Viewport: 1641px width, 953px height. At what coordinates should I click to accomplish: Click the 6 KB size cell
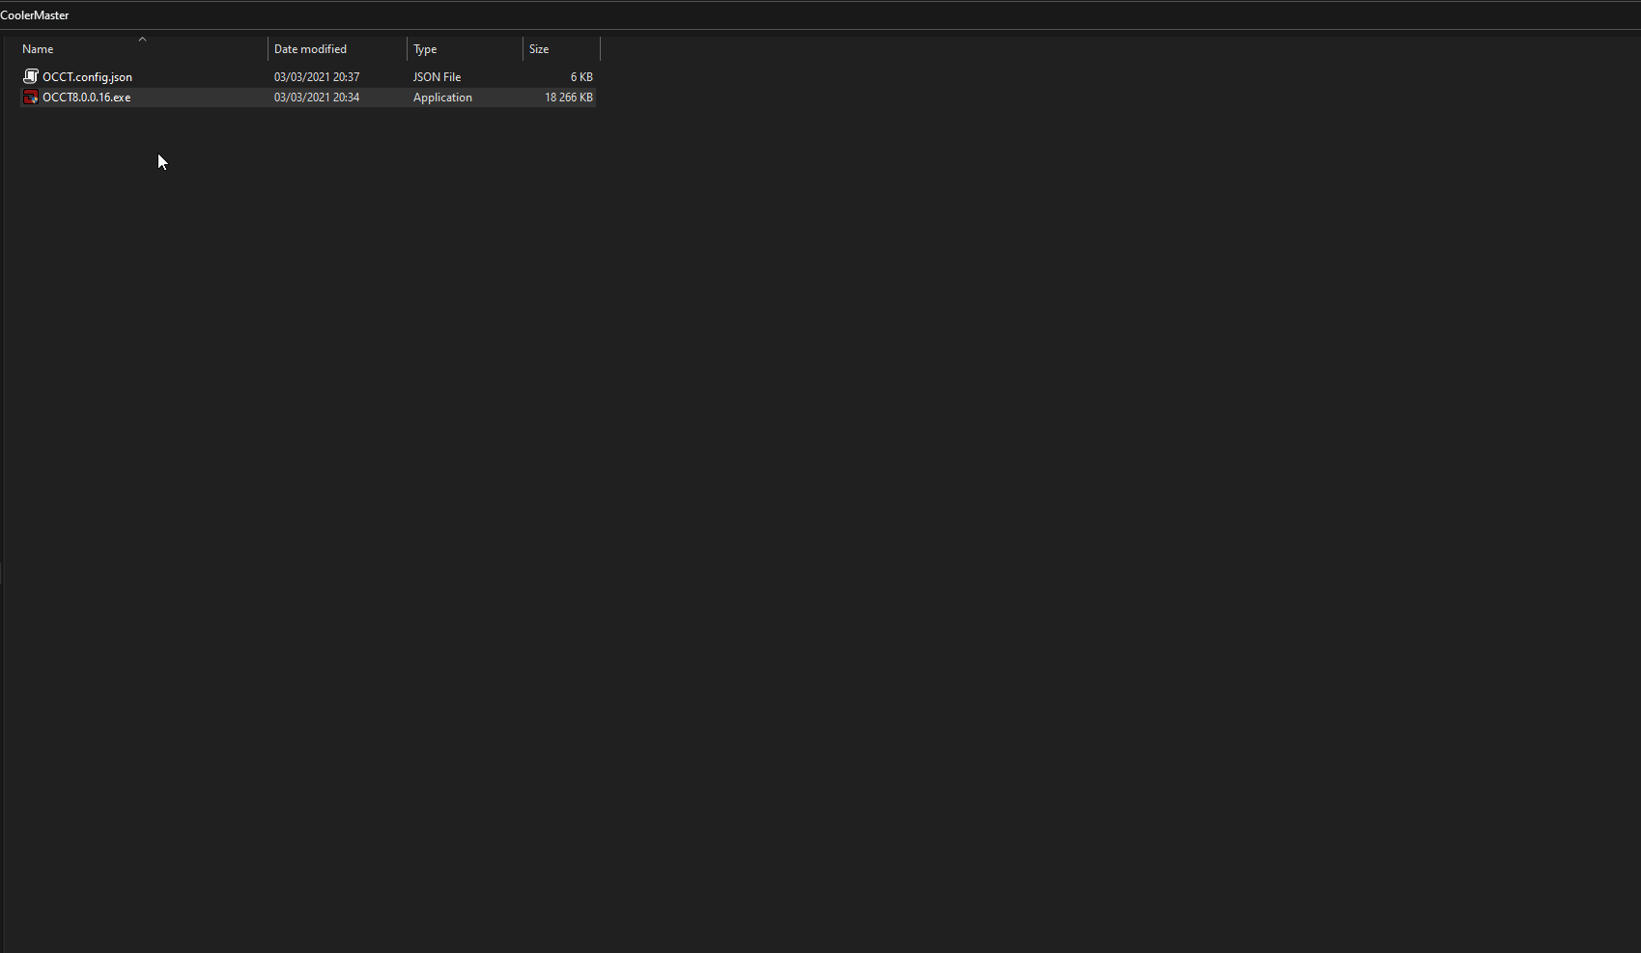[581, 77]
